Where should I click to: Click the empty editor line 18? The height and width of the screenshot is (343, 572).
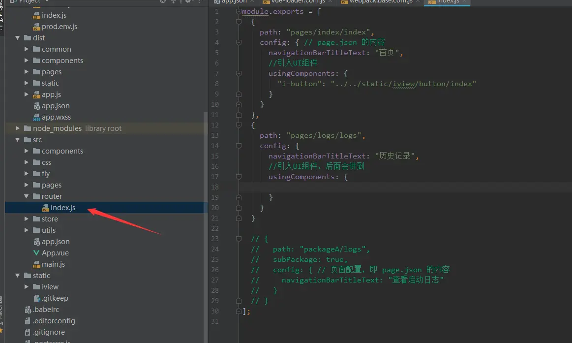point(405,187)
